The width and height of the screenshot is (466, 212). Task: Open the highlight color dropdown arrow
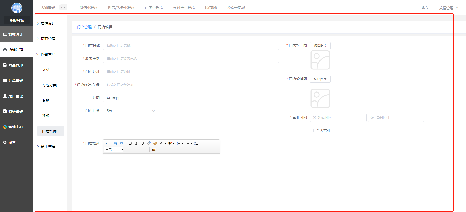pyautogui.click(x=174, y=143)
